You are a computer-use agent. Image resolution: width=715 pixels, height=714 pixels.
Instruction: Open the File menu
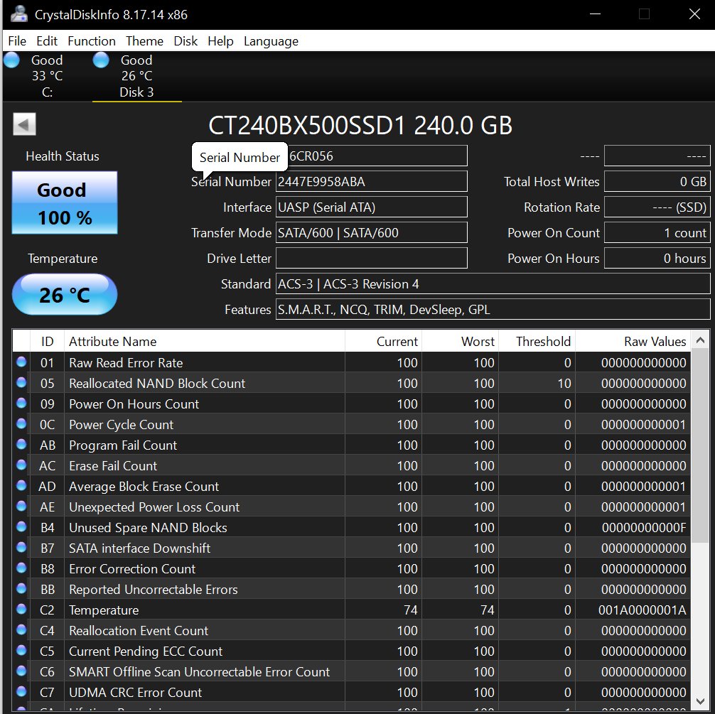[x=17, y=41]
